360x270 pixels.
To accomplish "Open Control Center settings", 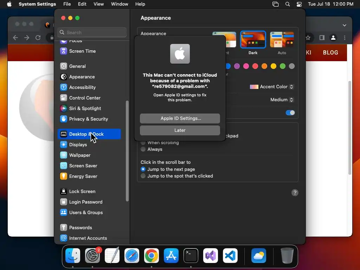I will click(89, 98).
